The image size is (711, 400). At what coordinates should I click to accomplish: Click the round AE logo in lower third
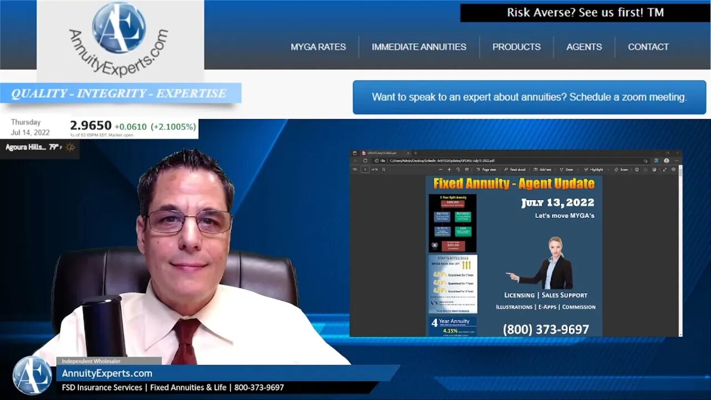tap(32, 375)
